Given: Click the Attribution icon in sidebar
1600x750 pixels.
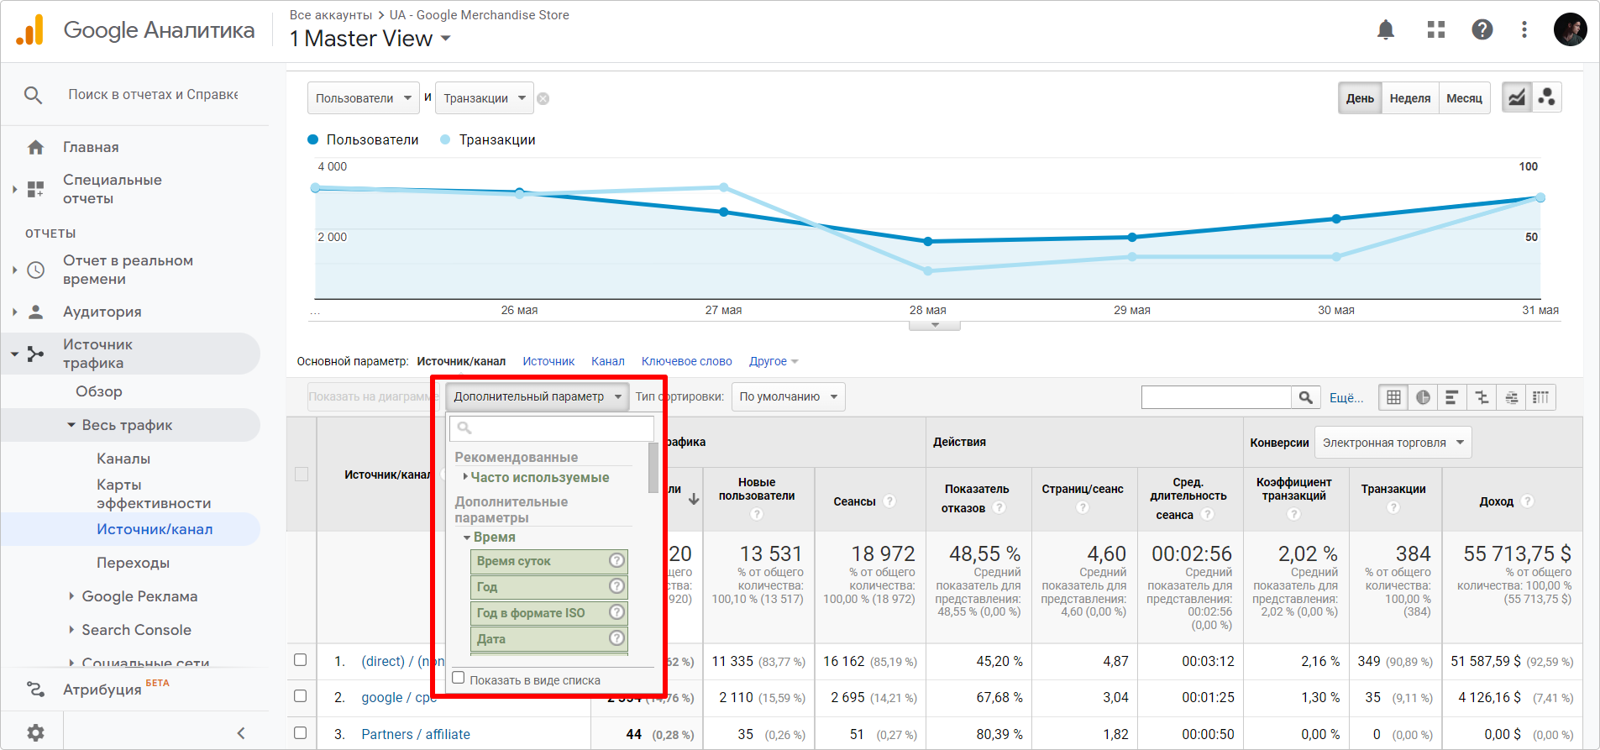Looking at the screenshot, I should point(35,690).
